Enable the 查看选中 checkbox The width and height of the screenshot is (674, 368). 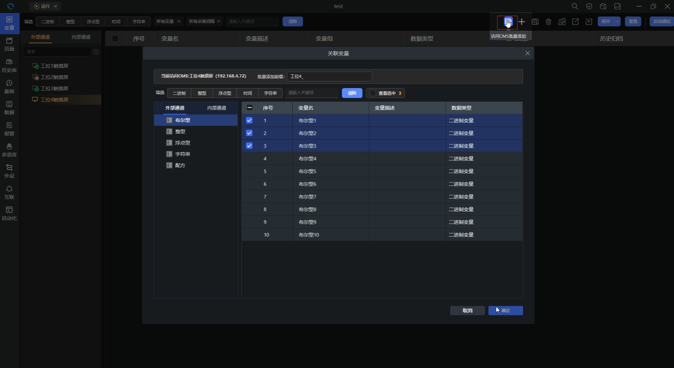coord(373,93)
